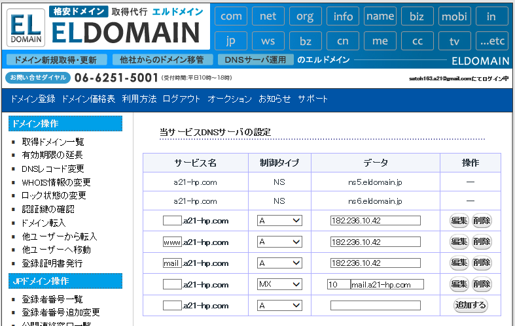The width and height of the screenshot is (515, 326).
Task: Open DNSレコード変更 sidebar link
Action: point(53,169)
